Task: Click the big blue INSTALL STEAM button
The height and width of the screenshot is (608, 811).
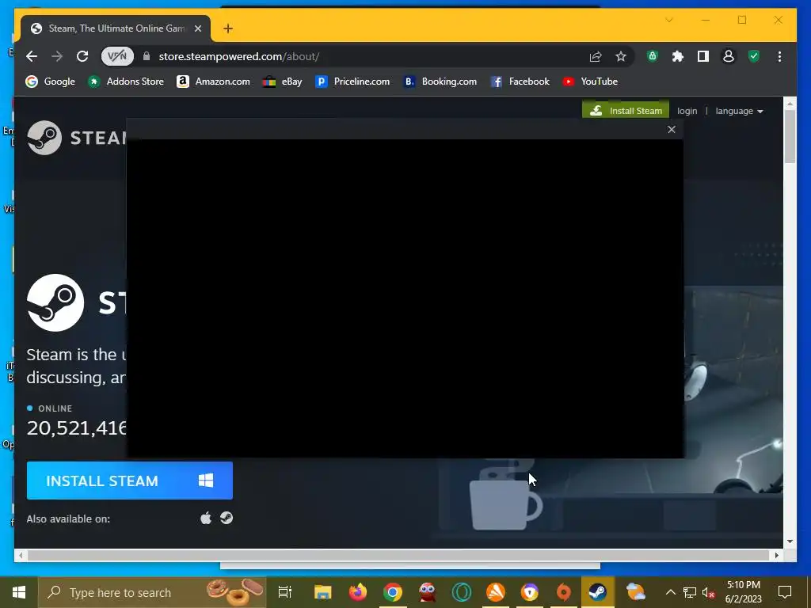Action: tap(130, 481)
